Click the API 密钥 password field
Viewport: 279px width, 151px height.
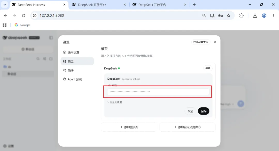coord(158,92)
